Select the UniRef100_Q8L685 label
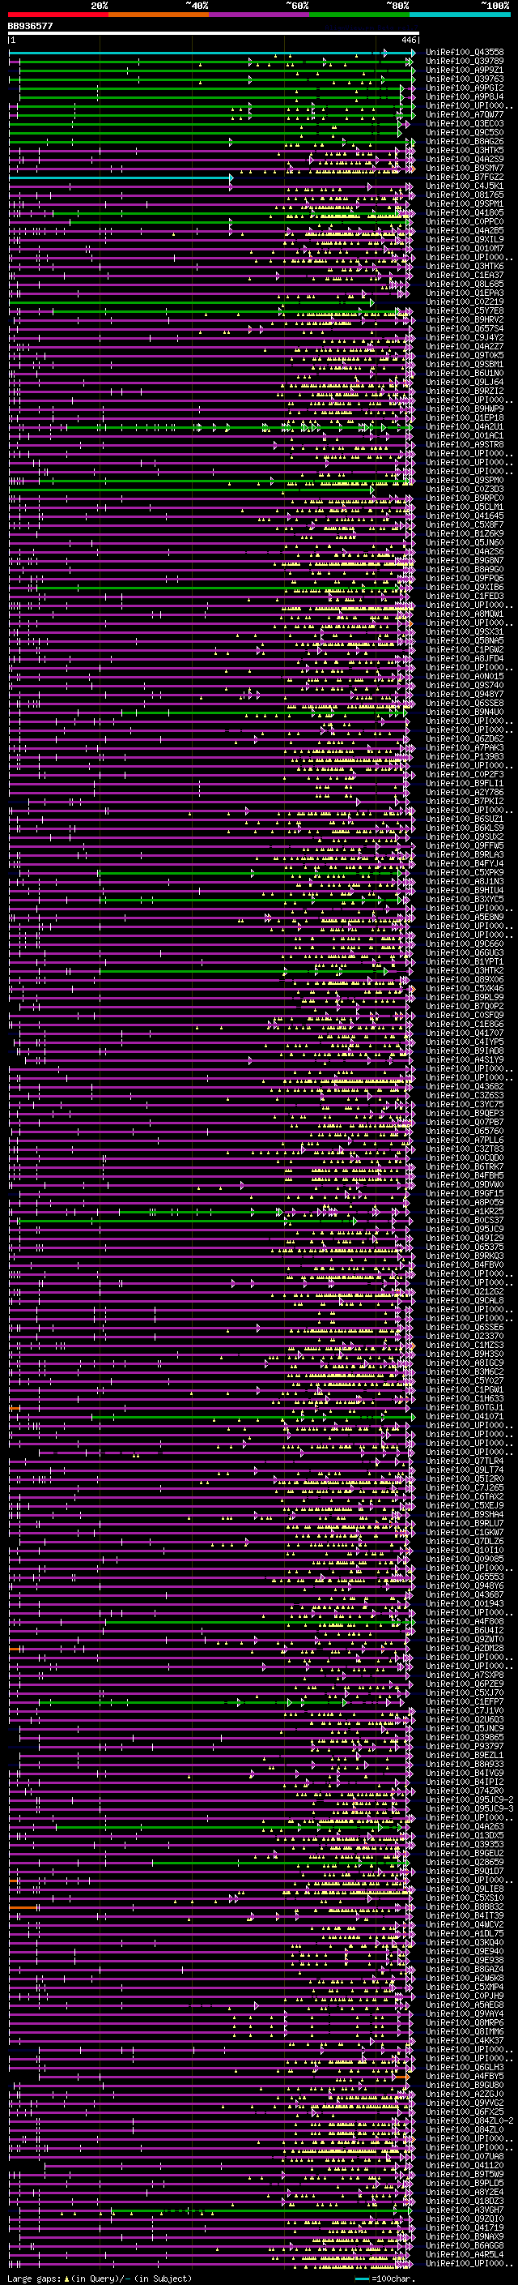 tap(464, 284)
